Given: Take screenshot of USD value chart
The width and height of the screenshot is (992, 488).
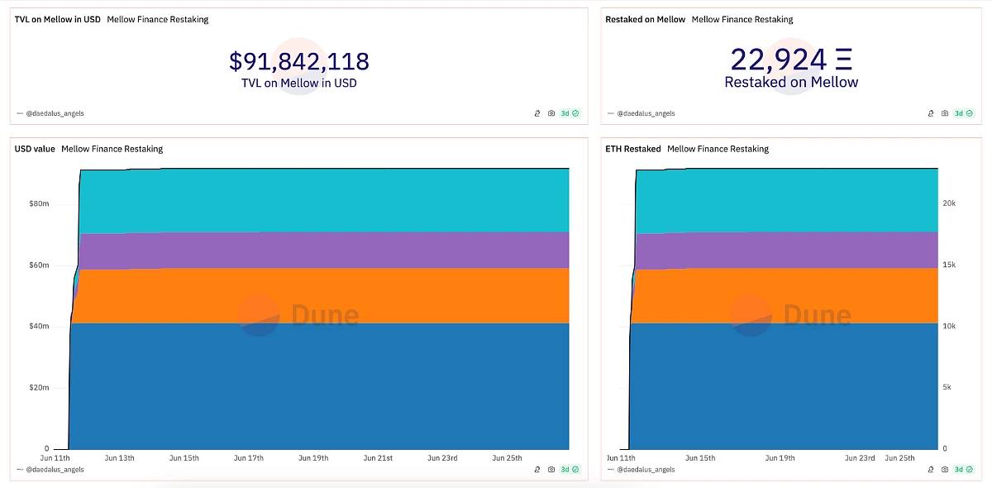Looking at the screenshot, I should point(551,470).
